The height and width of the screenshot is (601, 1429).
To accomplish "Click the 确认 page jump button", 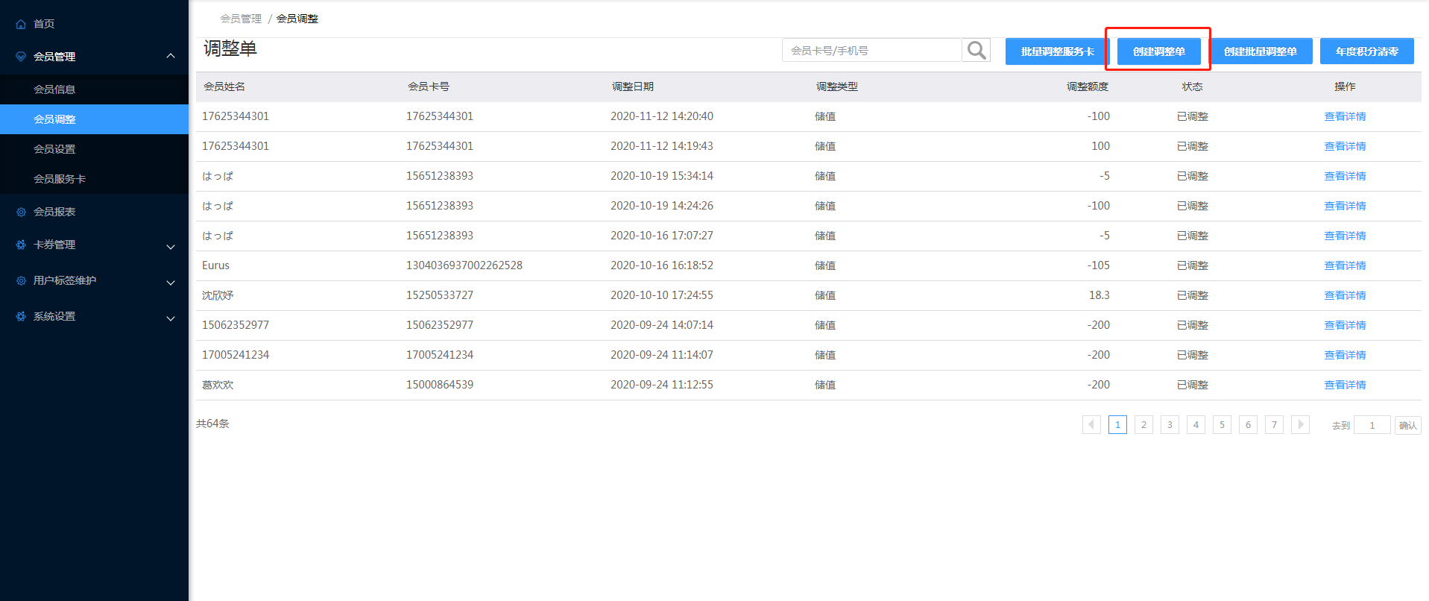I will pos(1407,425).
